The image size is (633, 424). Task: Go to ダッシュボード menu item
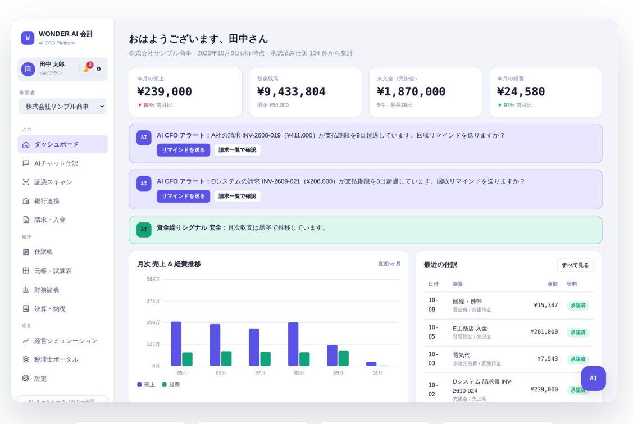click(x=62, y=144)
